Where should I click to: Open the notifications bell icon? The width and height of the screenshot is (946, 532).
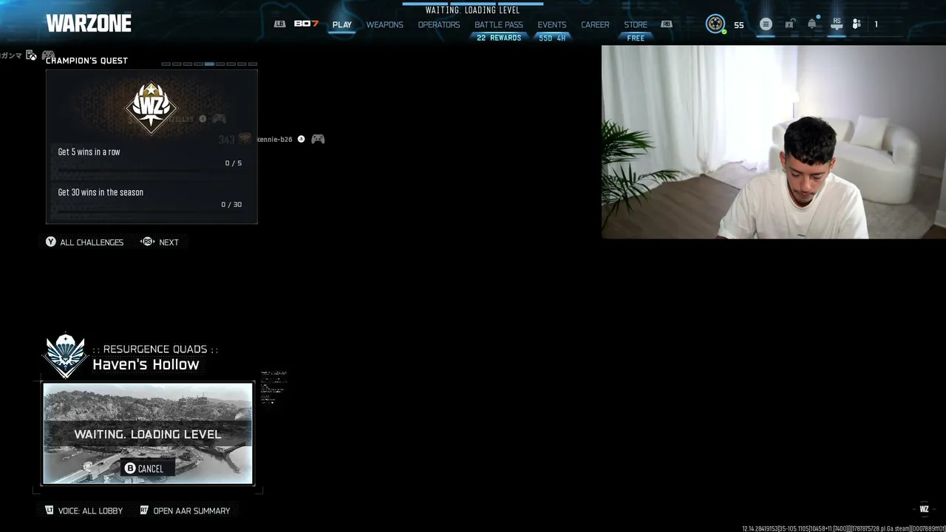(812, 24)
